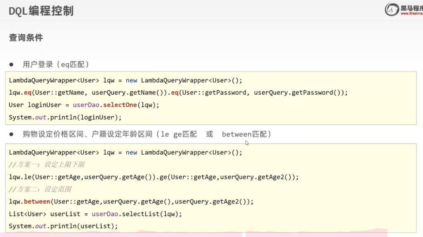Viewport: 423px width, 237px height.
Task: Select the 查询条件 section heading
Action: click(x=26, y=38)
